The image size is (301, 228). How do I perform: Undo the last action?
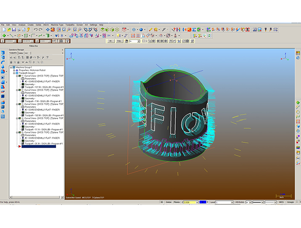(x=35, y=29)
